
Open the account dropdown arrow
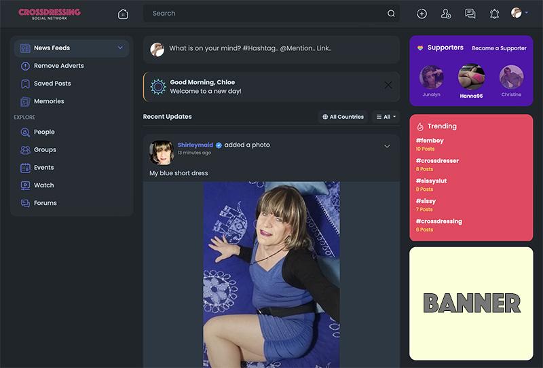pyautogui.click(x=527, y=12)
